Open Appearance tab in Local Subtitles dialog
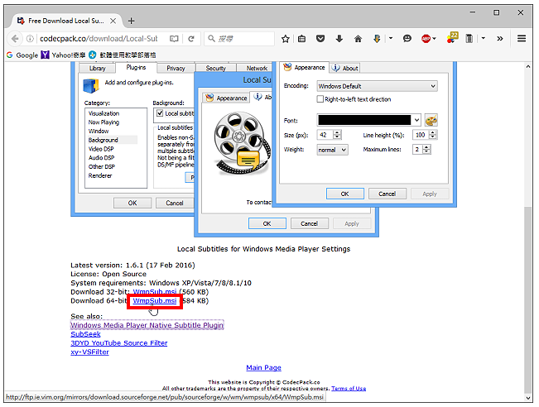Image resolution: width=539 pixels, height=407 pixels. [x=227, y=98]
